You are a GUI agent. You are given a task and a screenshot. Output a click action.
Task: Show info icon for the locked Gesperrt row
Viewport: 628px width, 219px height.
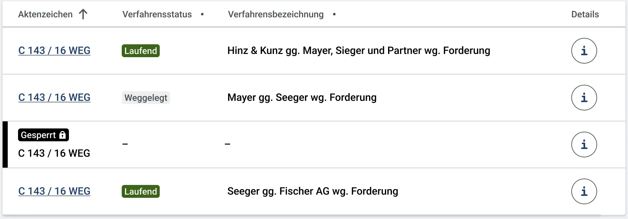[x=584, y=145]
